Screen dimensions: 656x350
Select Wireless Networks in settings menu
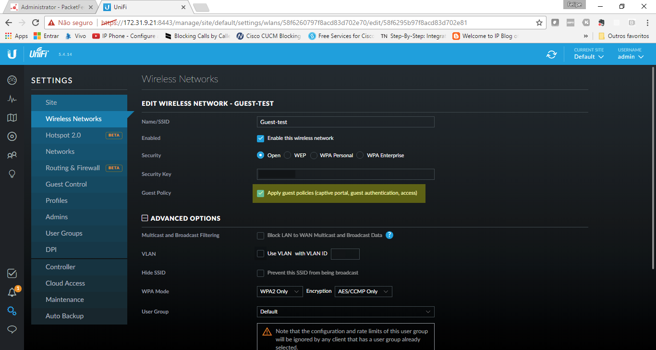pos(79,119)
